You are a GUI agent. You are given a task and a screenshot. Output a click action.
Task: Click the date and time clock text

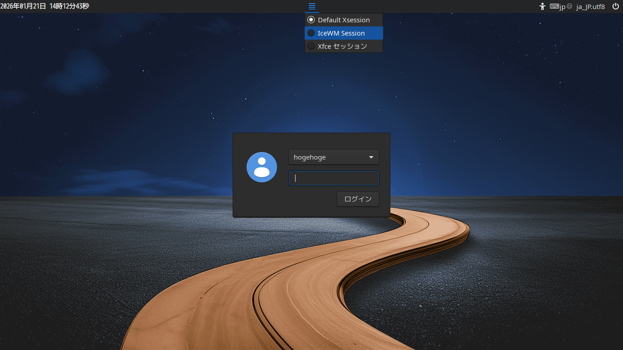[45, 6]
